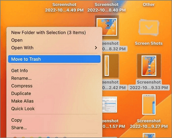Viewport: 172px width, 138px height.
Task: Click the Other stack label
Action: pyautogui.click(x=149, y=5)
